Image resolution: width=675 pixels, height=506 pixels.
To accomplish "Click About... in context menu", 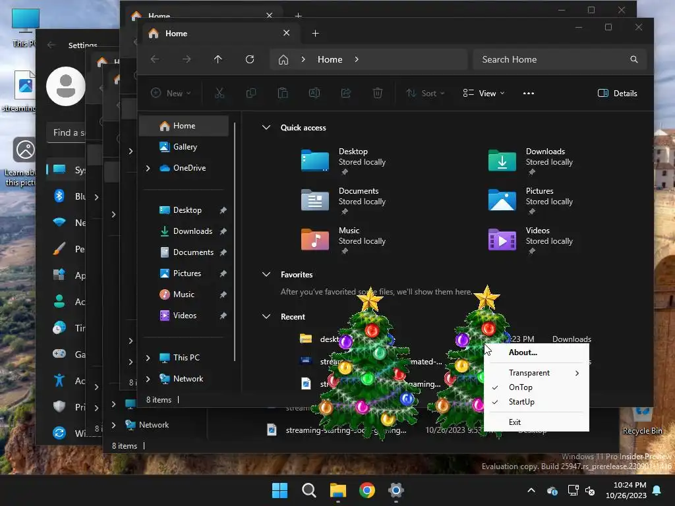I will (x=537, y=352).
